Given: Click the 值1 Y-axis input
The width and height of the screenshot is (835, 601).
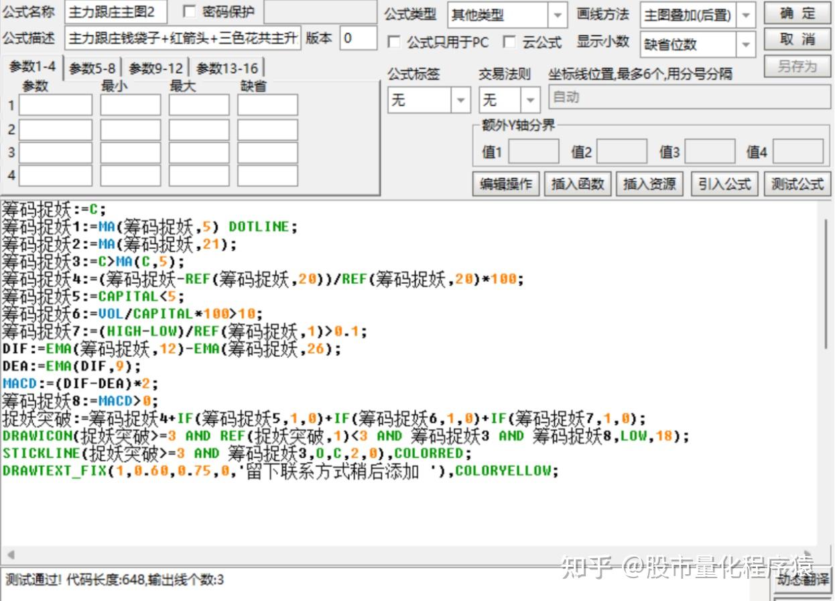Looking at the screenshot, I should 533,152.
